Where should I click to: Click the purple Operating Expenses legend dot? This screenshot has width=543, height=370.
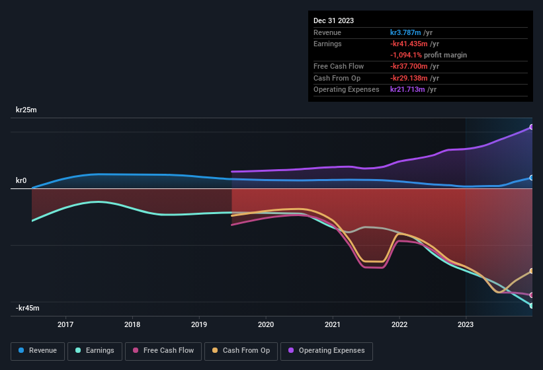click(x=291, y=350)
